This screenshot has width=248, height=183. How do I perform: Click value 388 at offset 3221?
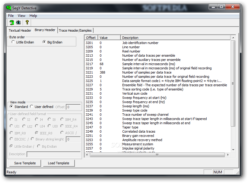tap(102, 72)
